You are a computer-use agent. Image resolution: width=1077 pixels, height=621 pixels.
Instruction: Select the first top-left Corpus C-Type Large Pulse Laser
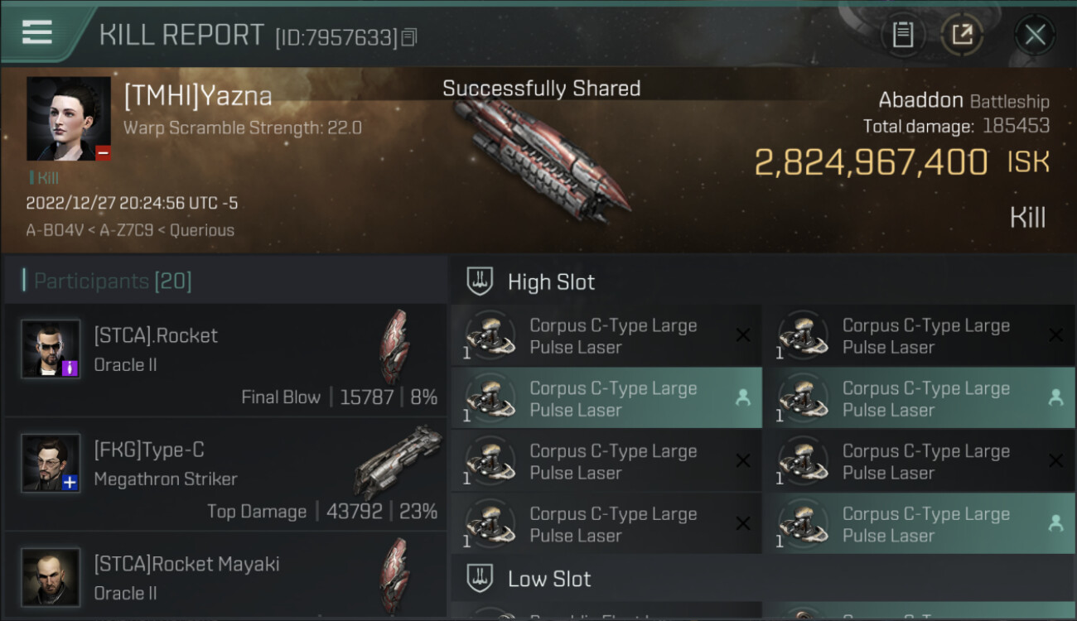point(606,336)
